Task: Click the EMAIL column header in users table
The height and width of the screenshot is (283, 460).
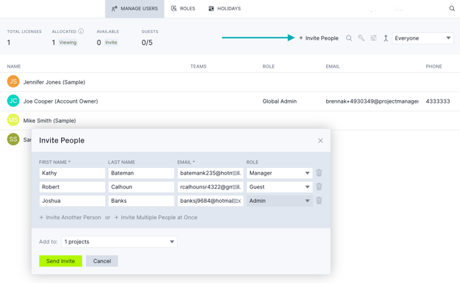Action: (x=333, y=66)
